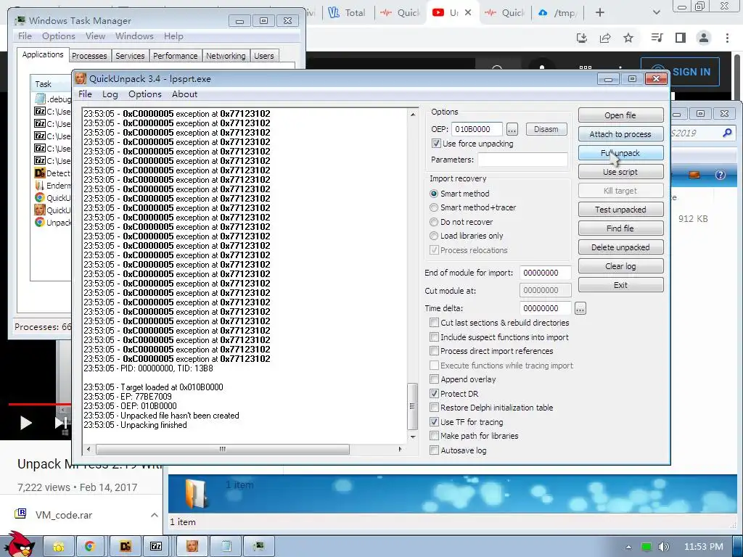Click the ellipsis button next to Time delta
743x557 pixels.
coord(580,308)
